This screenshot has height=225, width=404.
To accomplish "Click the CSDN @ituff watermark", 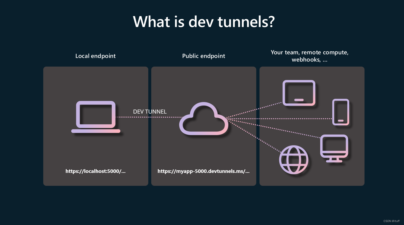I will 391,221.
